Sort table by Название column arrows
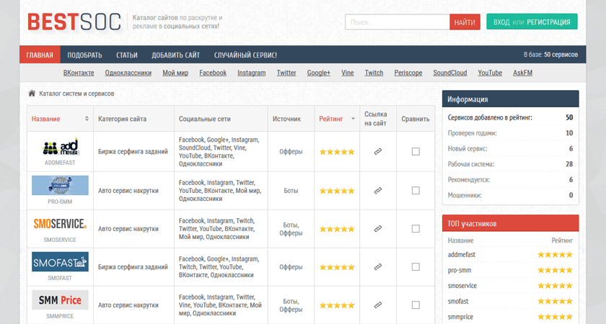 coord(87,119)
